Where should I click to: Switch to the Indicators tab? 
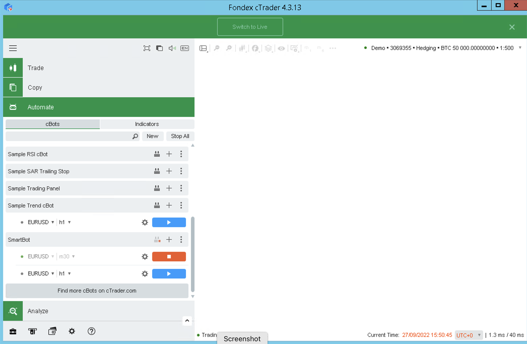[x=147, y=124]
